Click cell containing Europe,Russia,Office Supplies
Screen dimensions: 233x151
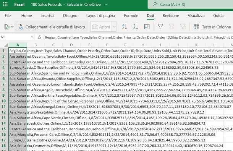click(x=18, y=68)
